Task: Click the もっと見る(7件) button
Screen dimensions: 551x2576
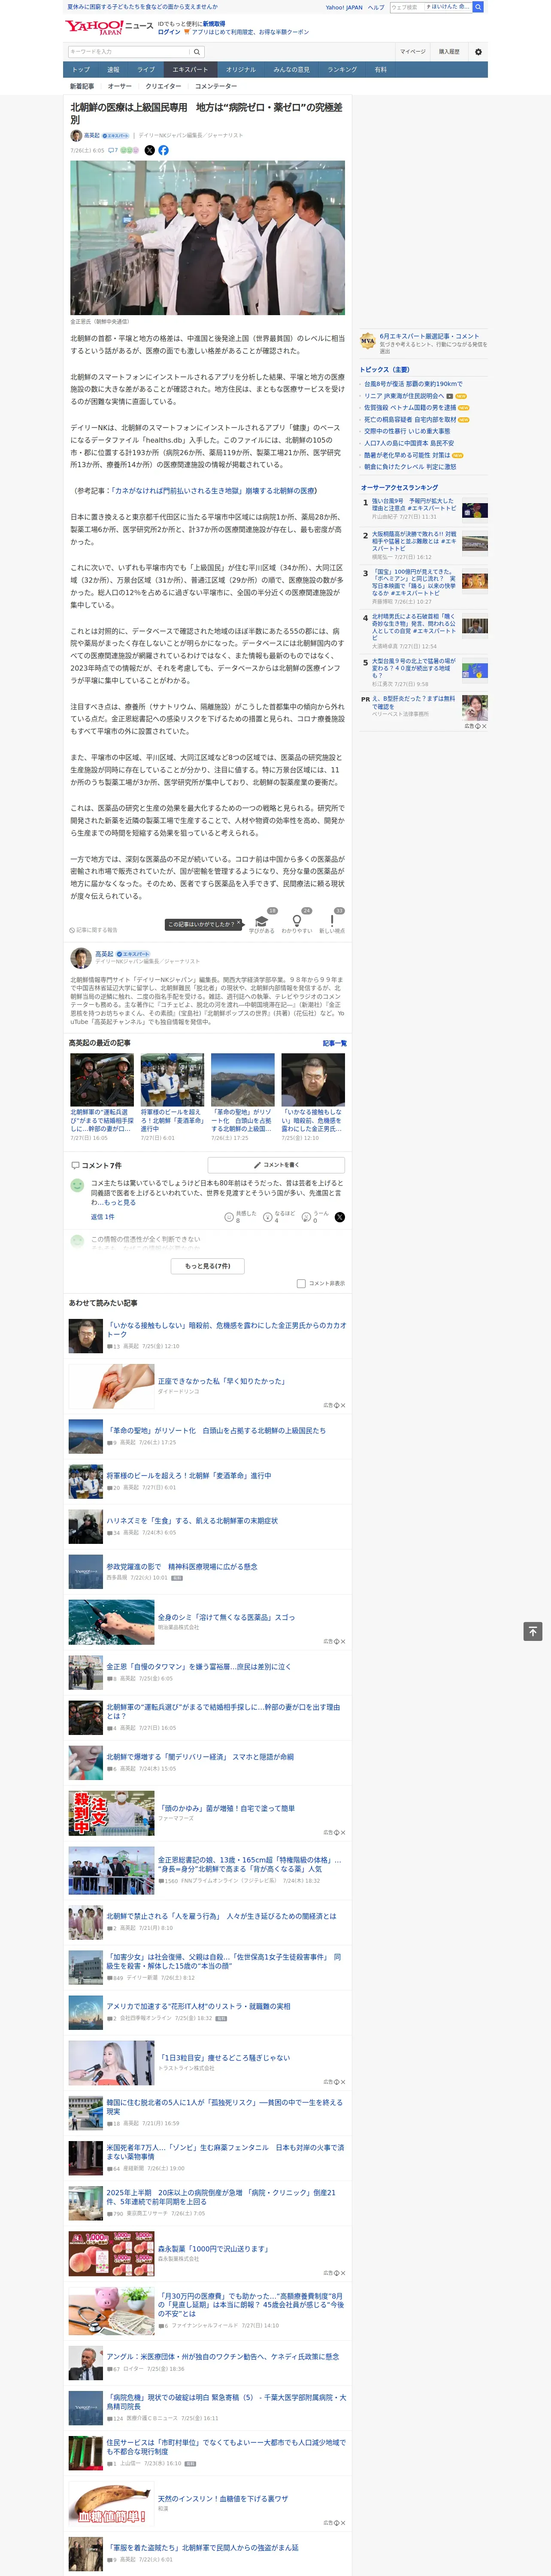Action: pos(208,1266)
